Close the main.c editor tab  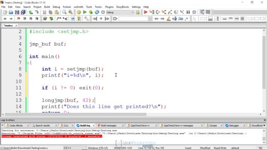(x=16, y=25)
